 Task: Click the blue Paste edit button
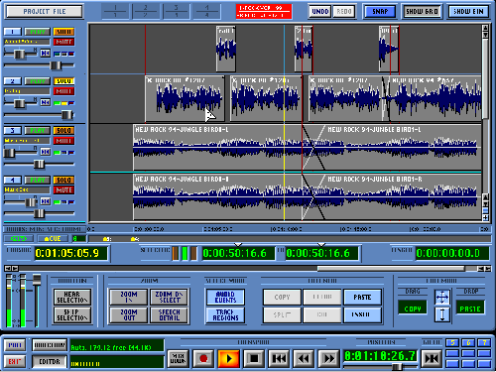(x=362, y=297)
